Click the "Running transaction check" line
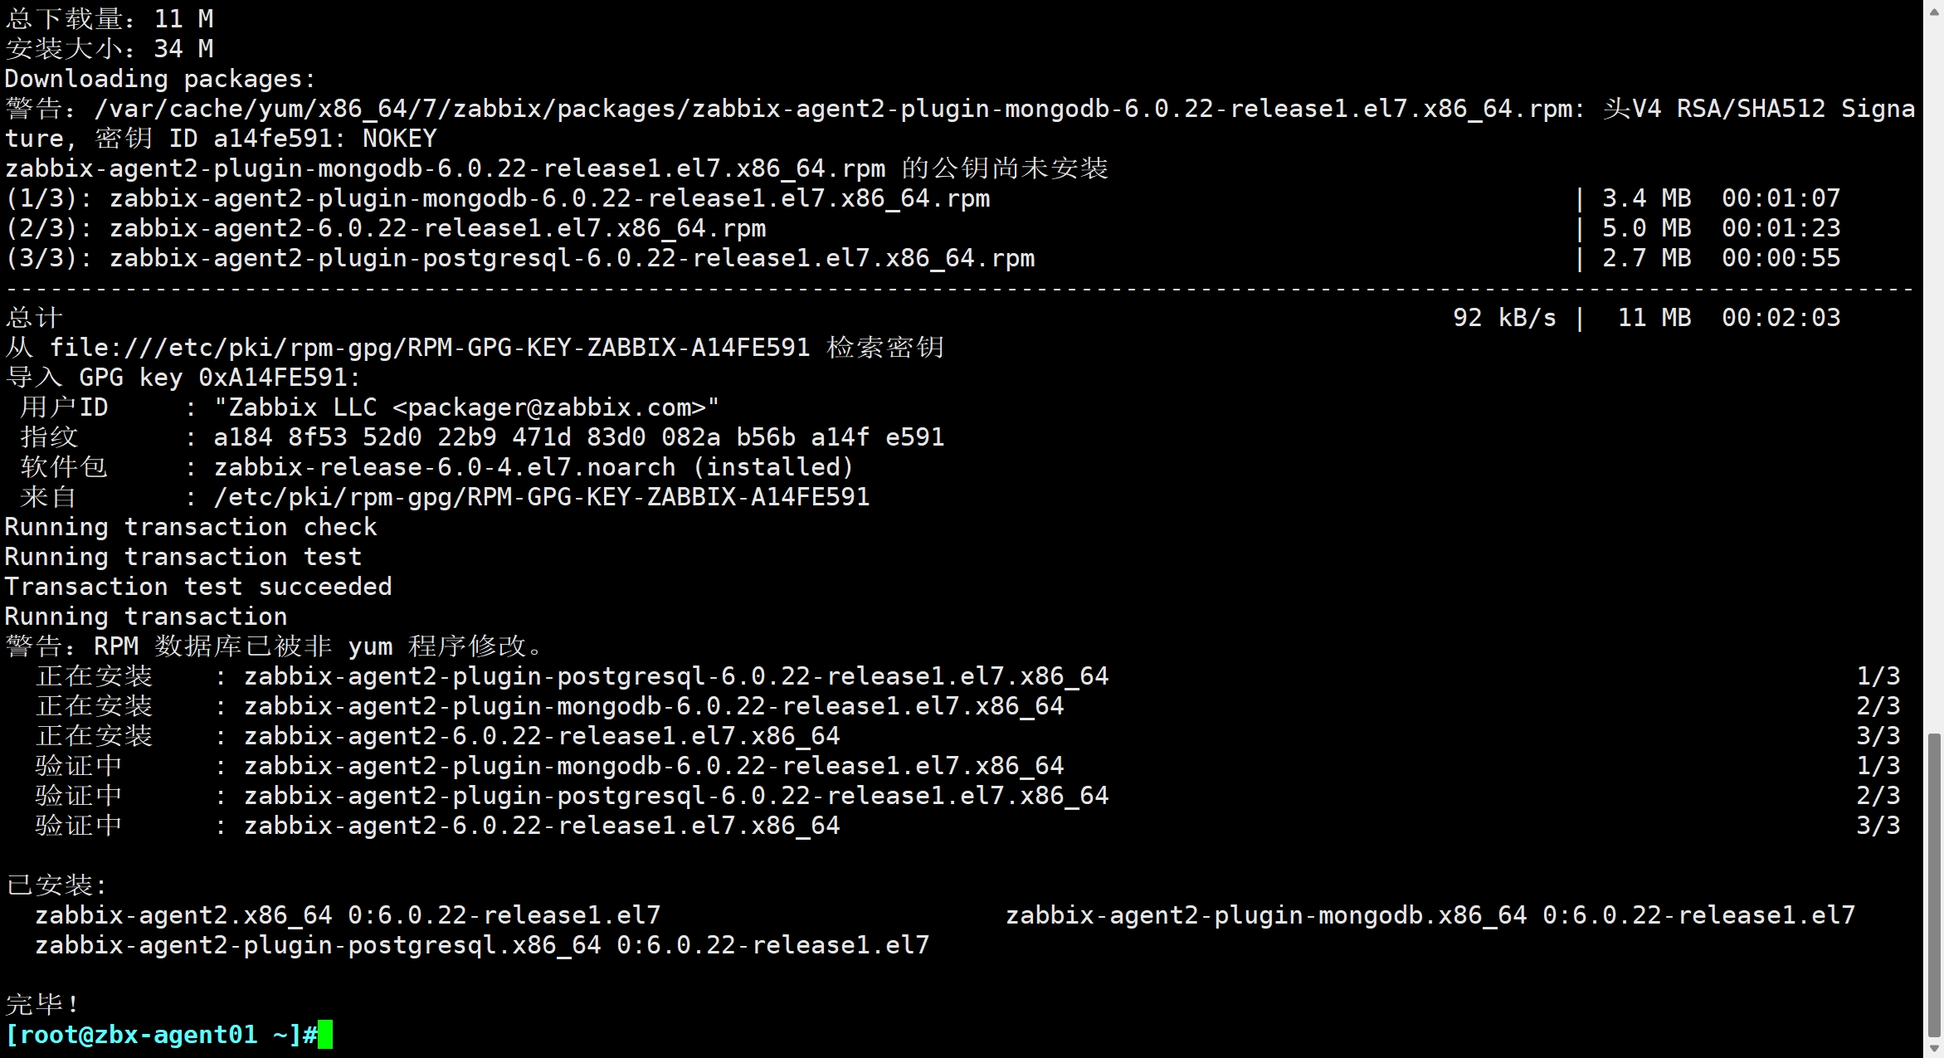This screenshot has height=1058, width=1944. coord(191,527)
